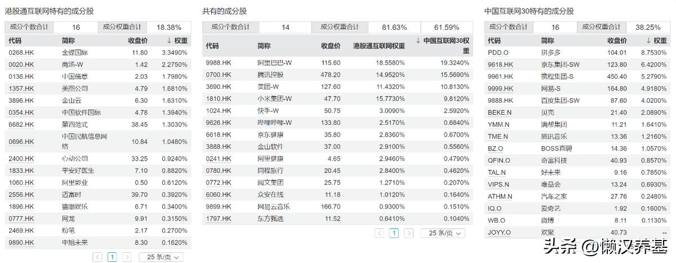676x263 pixels.
Task: Open stock code link JOYY.O
Action: (x=499, y=232)
